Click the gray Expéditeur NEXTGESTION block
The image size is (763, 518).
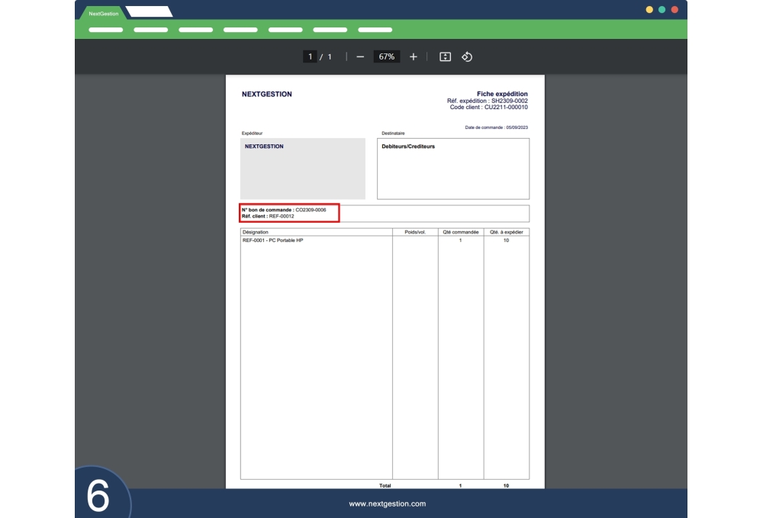click(303, 168)
